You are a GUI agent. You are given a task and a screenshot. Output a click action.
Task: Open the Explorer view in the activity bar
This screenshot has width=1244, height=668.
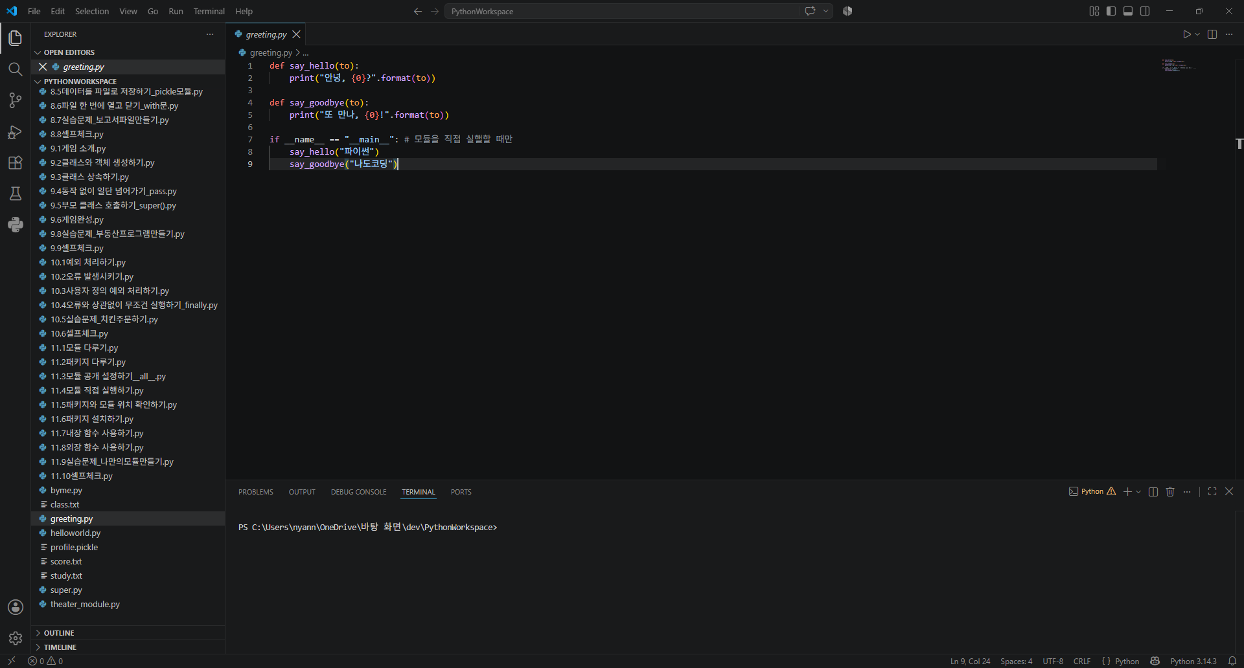click(16, 38)
